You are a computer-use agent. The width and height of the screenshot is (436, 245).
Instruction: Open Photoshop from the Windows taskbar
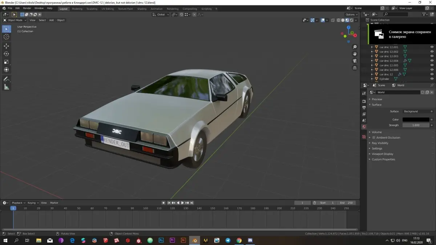161,240
